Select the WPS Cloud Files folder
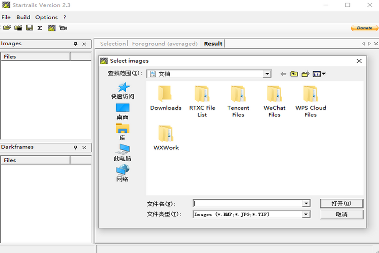This screenshot has width=379, height=253. pyautogui.click(x=311, y=102)
